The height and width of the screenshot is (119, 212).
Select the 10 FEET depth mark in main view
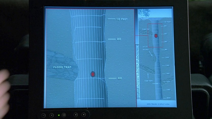click(x=122, y=19)
